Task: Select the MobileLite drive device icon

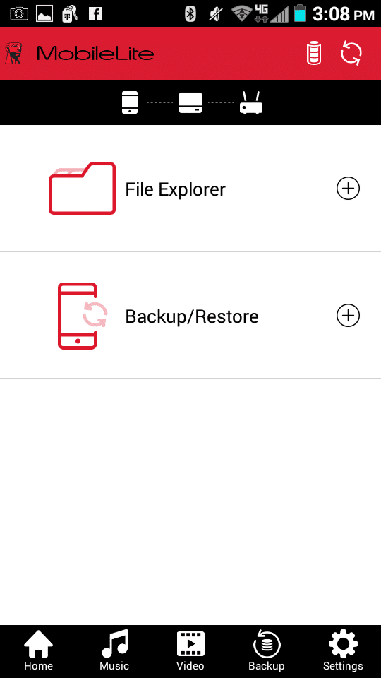Action: point(190,103)
